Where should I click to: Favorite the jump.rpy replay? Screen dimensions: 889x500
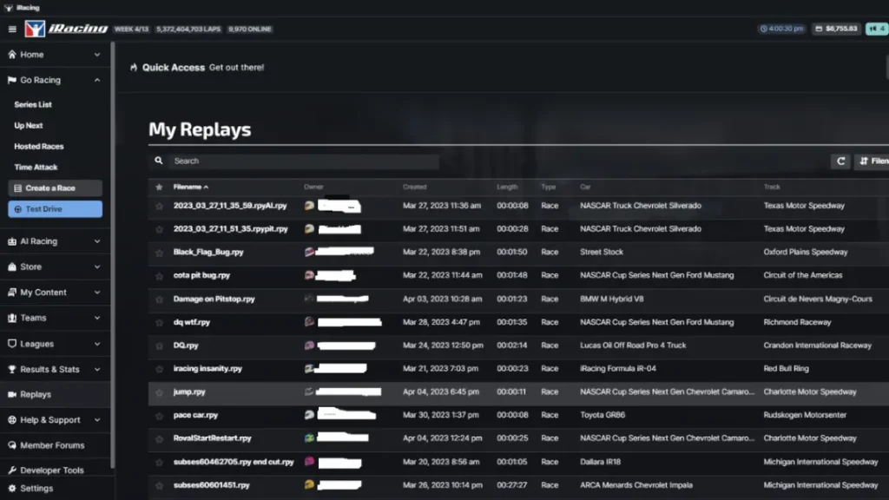[159, 392]
